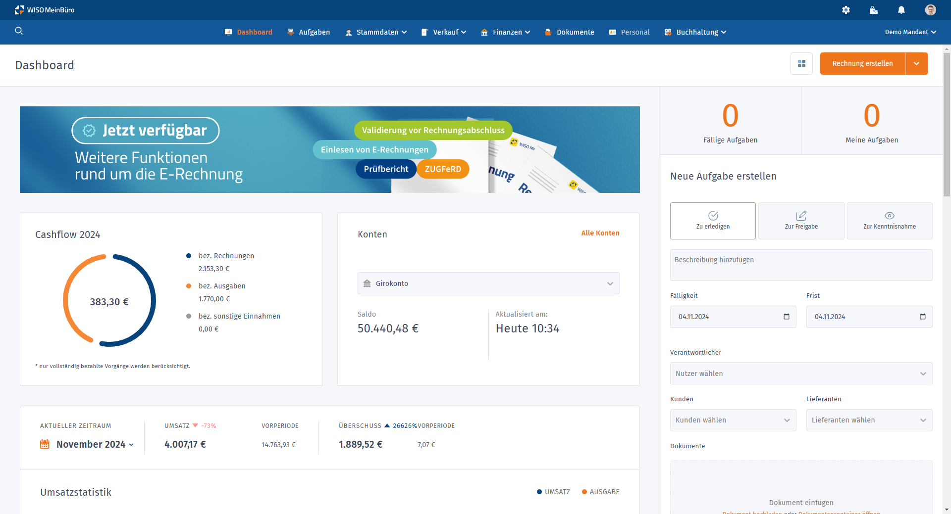Screen dimensions: 951x514
Task: Click the Verkauf document icon
Action: point(424,32)
